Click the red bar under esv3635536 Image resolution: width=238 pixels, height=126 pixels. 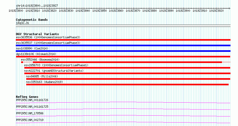pyautogui.click(x=123, y=40)
